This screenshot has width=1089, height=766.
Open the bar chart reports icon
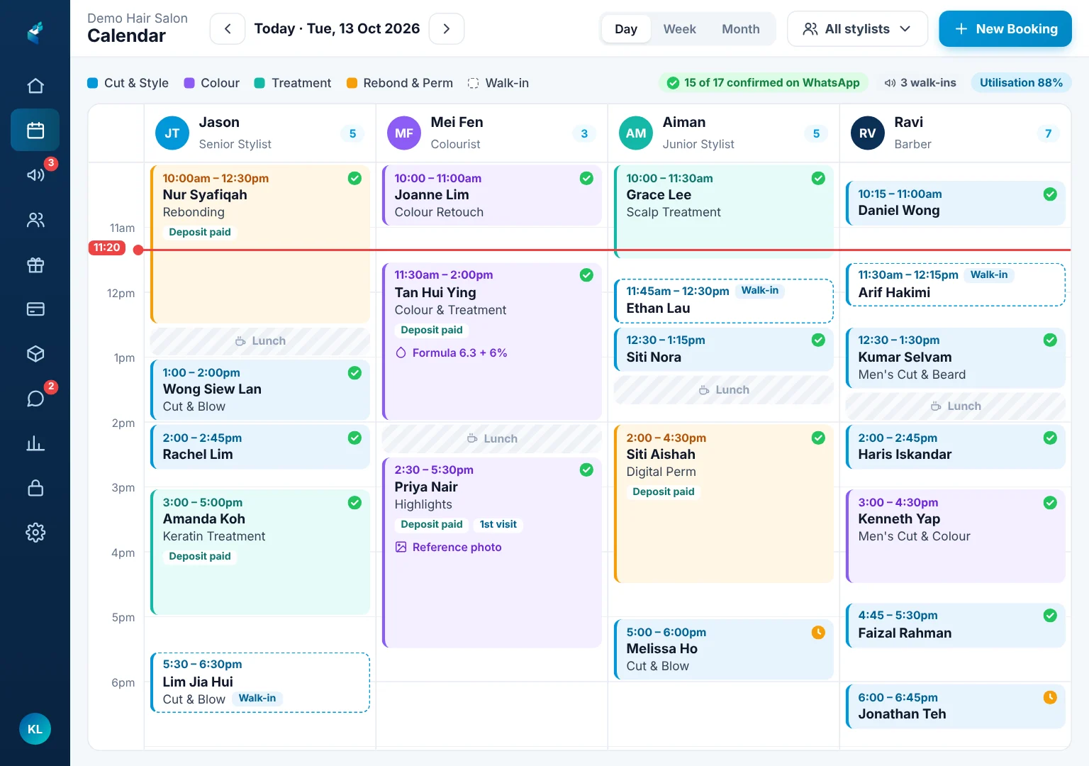coord(35,443)
